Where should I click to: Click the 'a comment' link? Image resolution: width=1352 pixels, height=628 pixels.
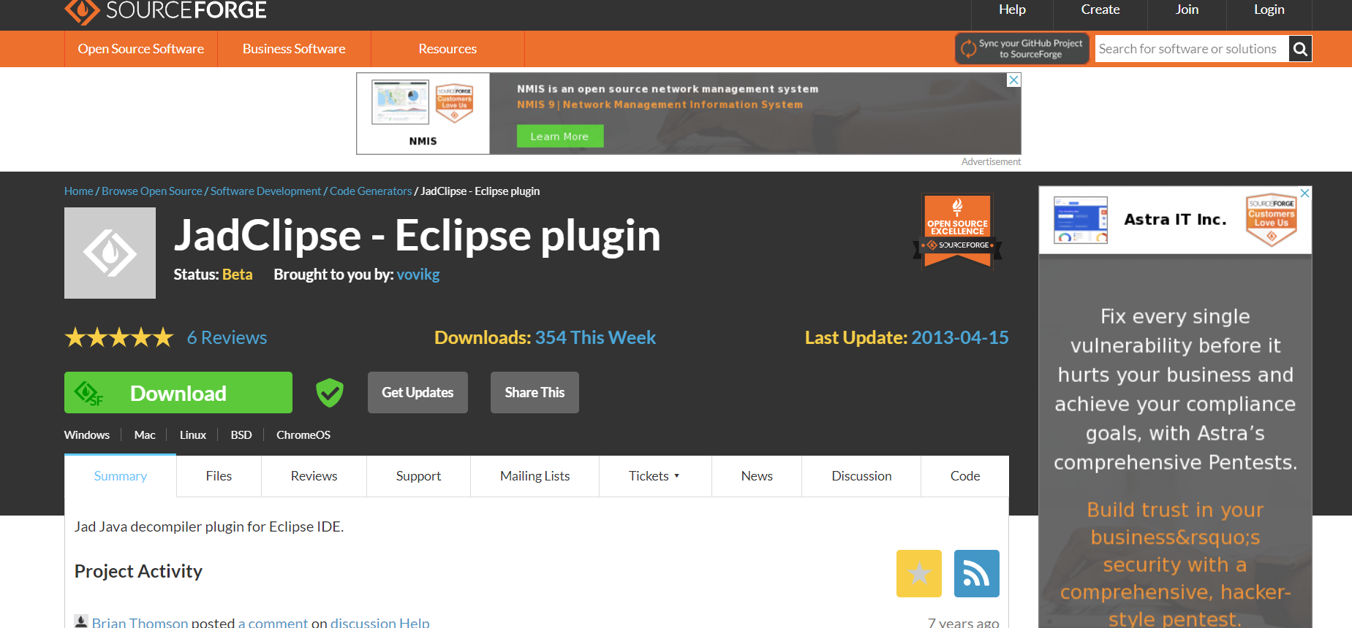pos(273,622)
